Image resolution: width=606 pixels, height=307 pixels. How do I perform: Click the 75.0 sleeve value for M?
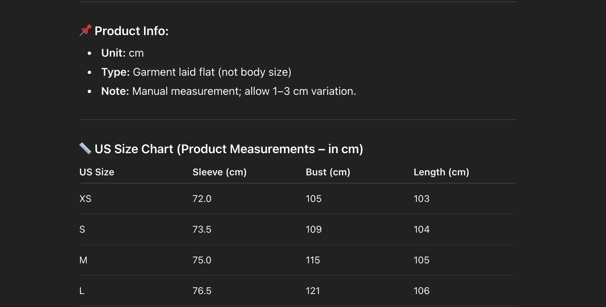[x=202, y=260]
